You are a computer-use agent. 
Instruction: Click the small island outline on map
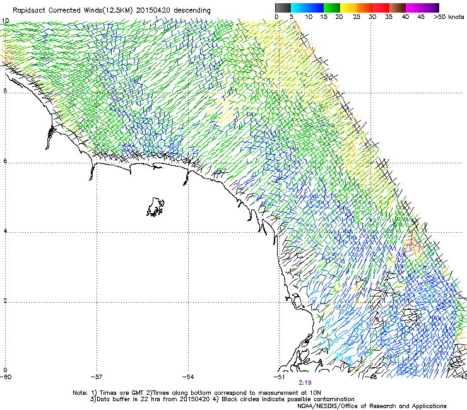coord(155,207)
